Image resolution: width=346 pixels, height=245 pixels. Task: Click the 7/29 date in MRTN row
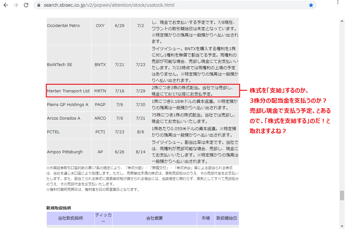click(x=141, y=91)
